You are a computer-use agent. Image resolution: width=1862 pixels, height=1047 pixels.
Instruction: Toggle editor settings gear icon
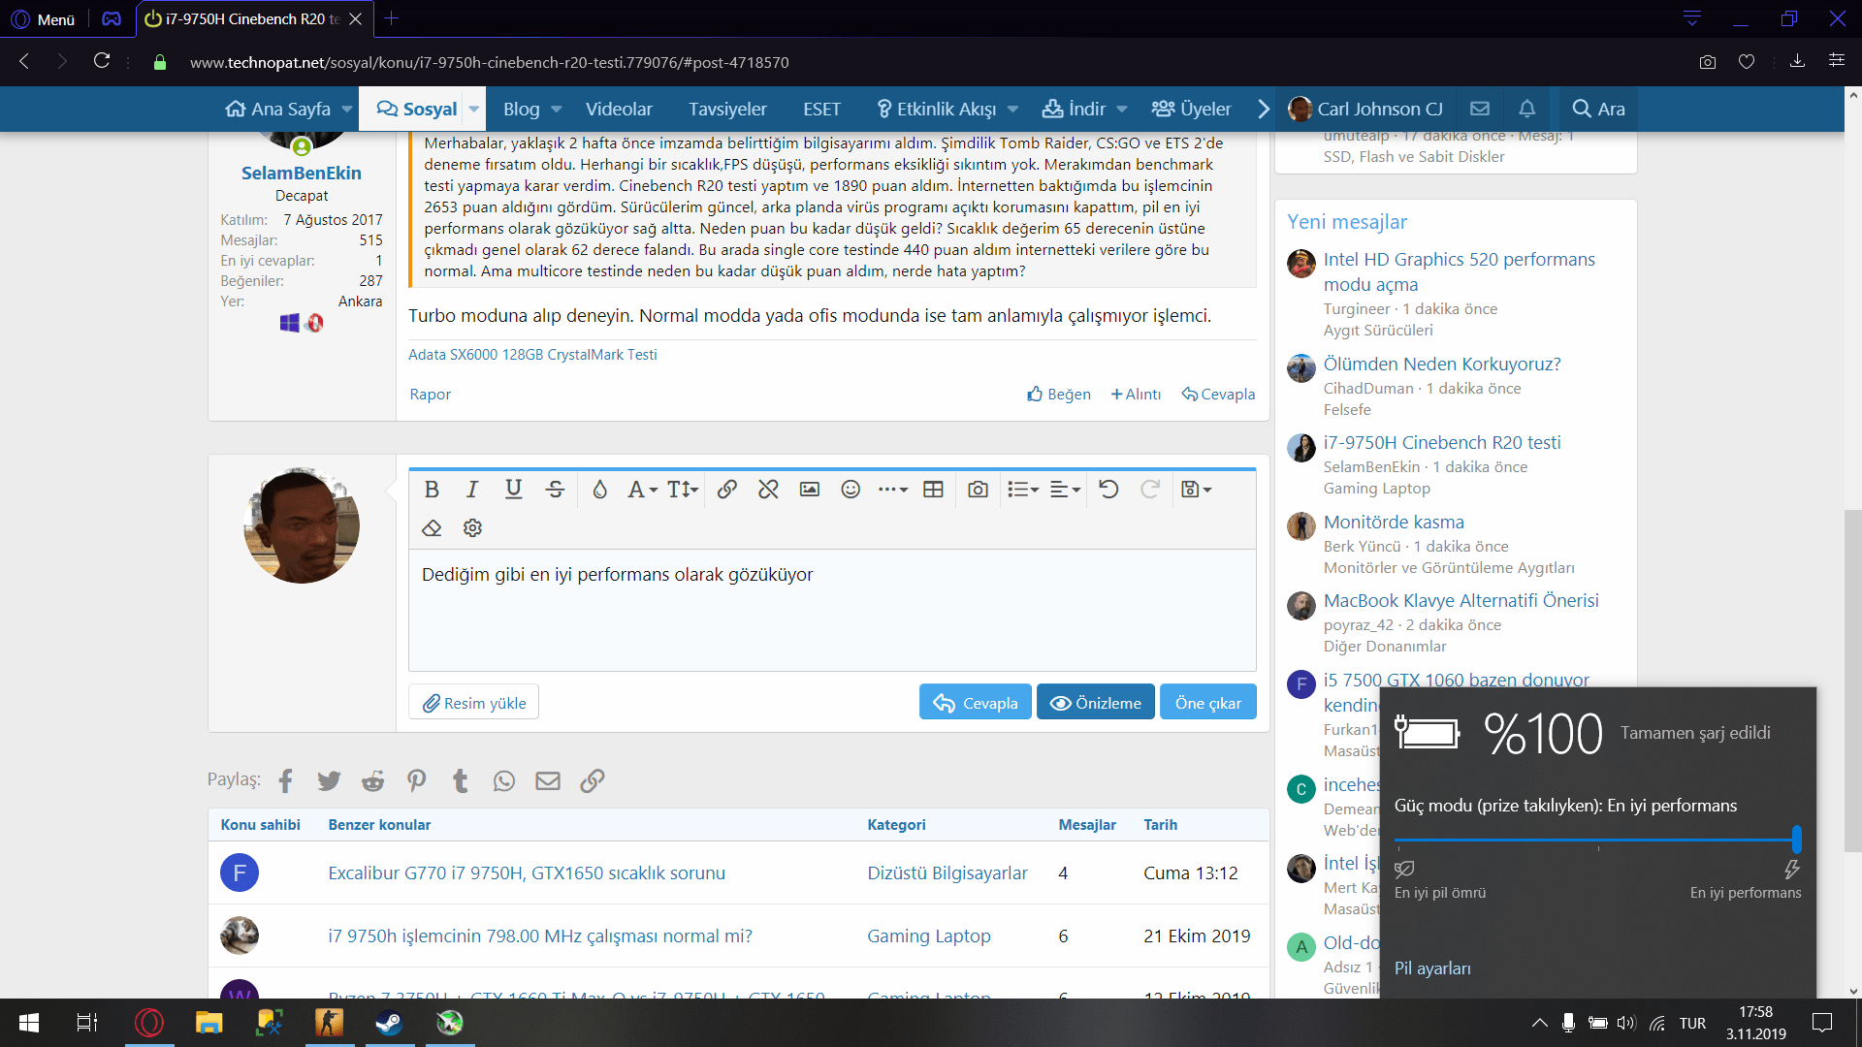[472, 528]
